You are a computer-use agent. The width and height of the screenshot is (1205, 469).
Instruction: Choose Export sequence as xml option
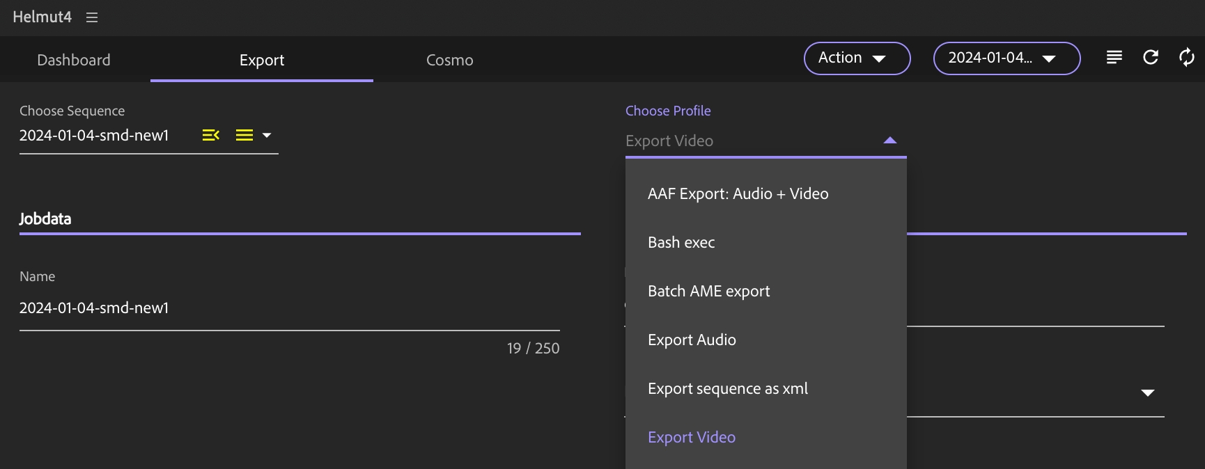coord(727,389)
